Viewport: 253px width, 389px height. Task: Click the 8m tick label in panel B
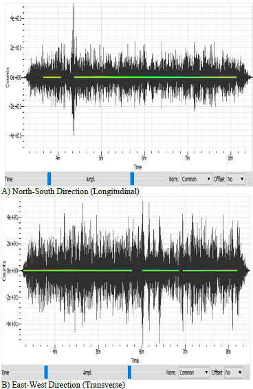click(x=228, y=352)
